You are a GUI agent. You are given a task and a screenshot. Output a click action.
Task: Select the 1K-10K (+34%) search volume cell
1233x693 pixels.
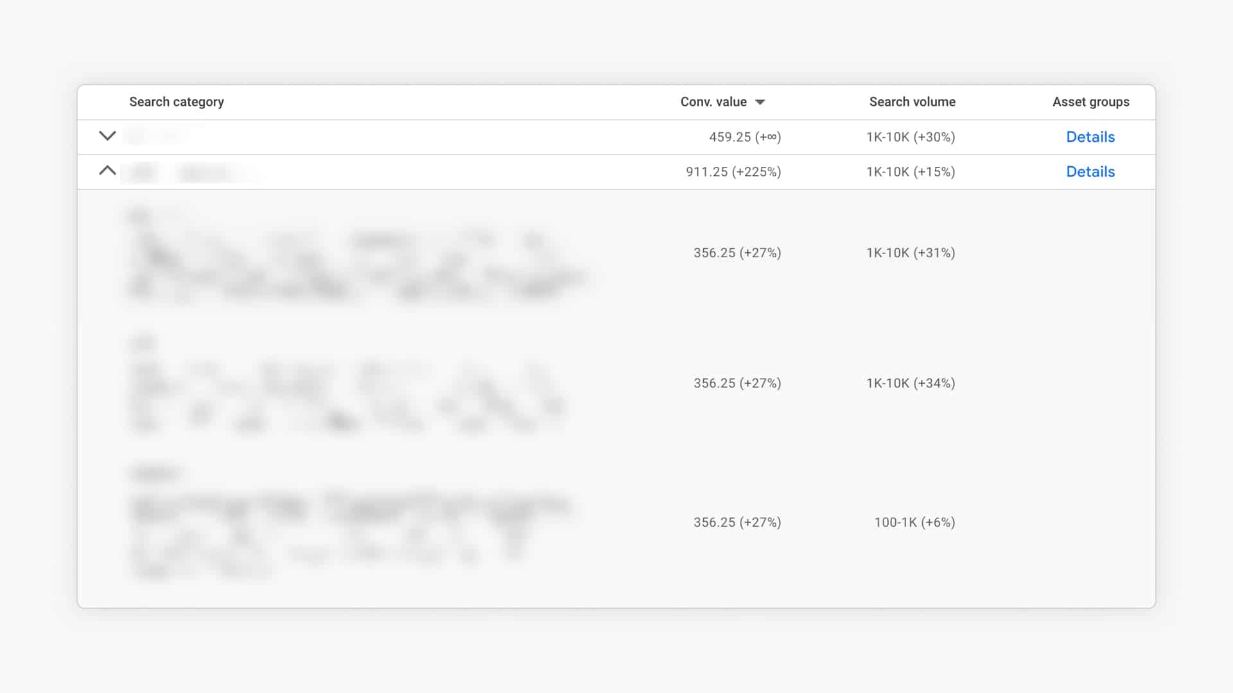[911, 383]
